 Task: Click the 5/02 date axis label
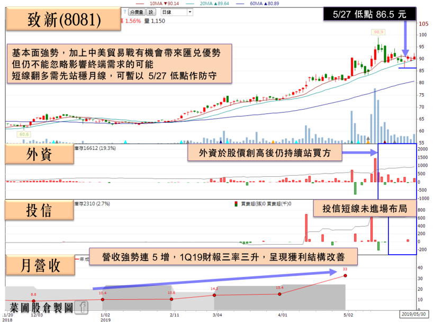click(348, 315)
